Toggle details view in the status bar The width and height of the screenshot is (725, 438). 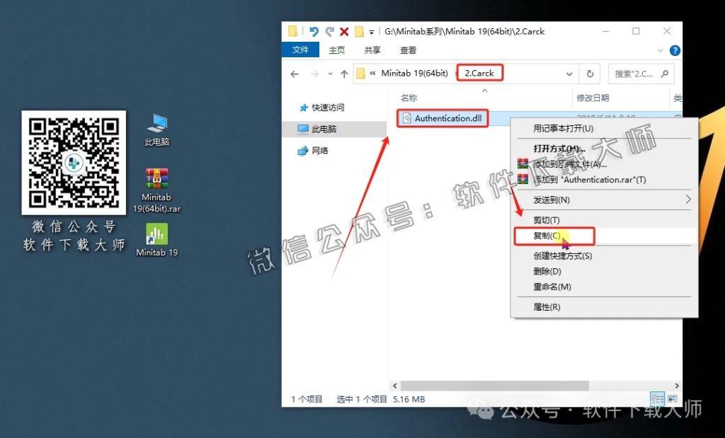[658, 398]
